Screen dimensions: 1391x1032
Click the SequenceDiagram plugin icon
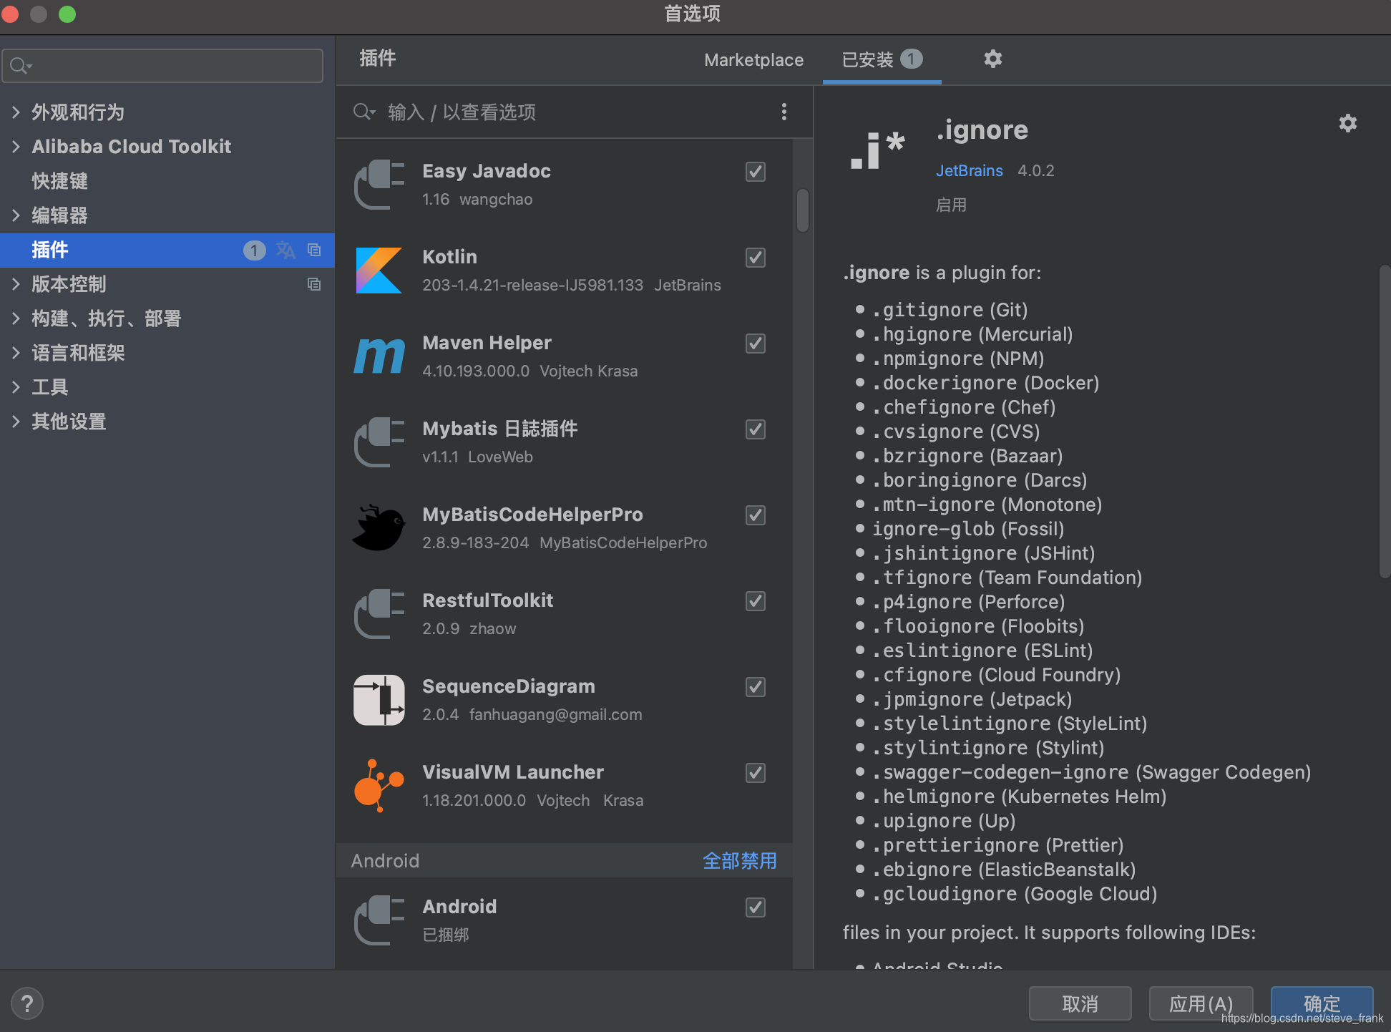[379, 700]
